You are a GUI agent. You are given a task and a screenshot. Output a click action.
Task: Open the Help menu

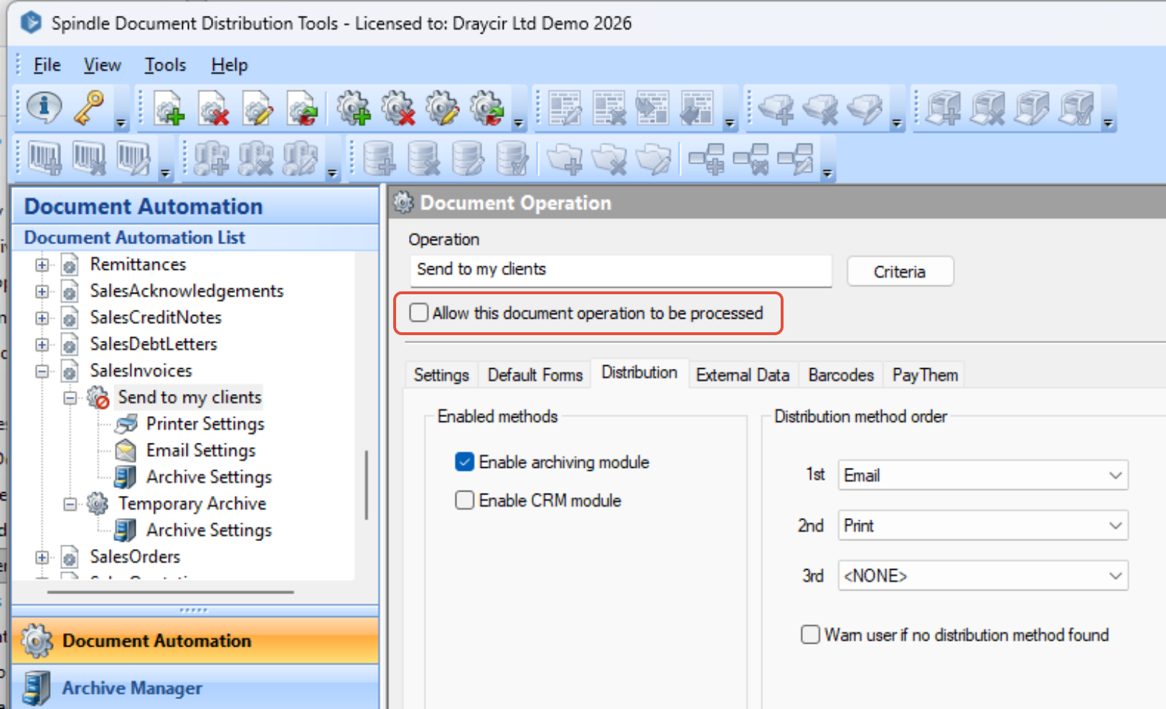[229, 65]
